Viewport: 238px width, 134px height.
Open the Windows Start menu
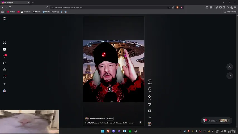tap(103, 131)
